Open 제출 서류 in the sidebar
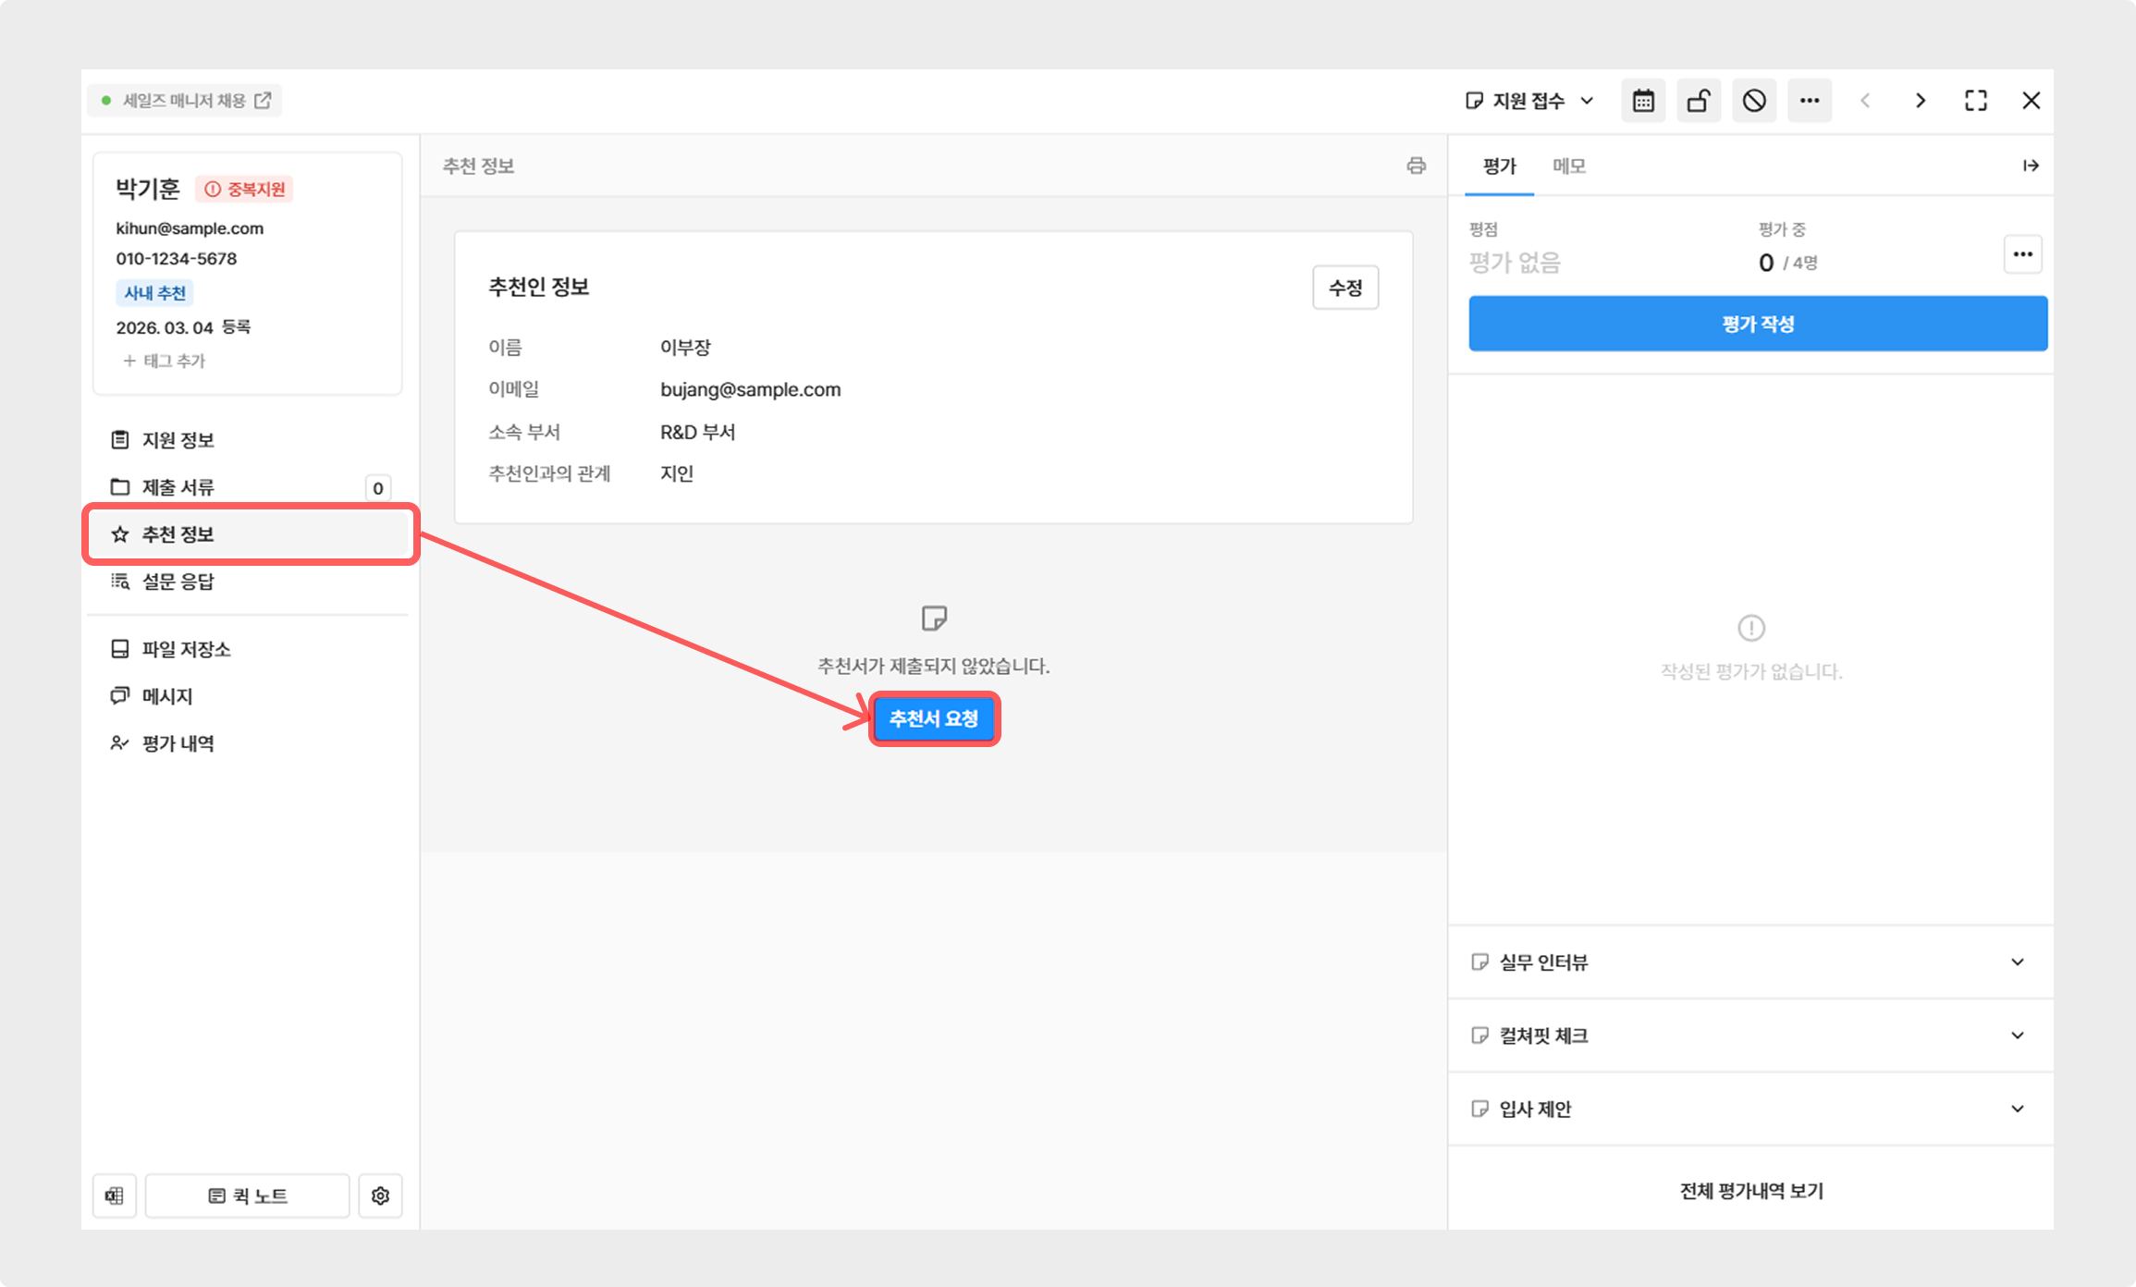The width and height of the screenshot is (2136, 1287). [x=248, y=487]
